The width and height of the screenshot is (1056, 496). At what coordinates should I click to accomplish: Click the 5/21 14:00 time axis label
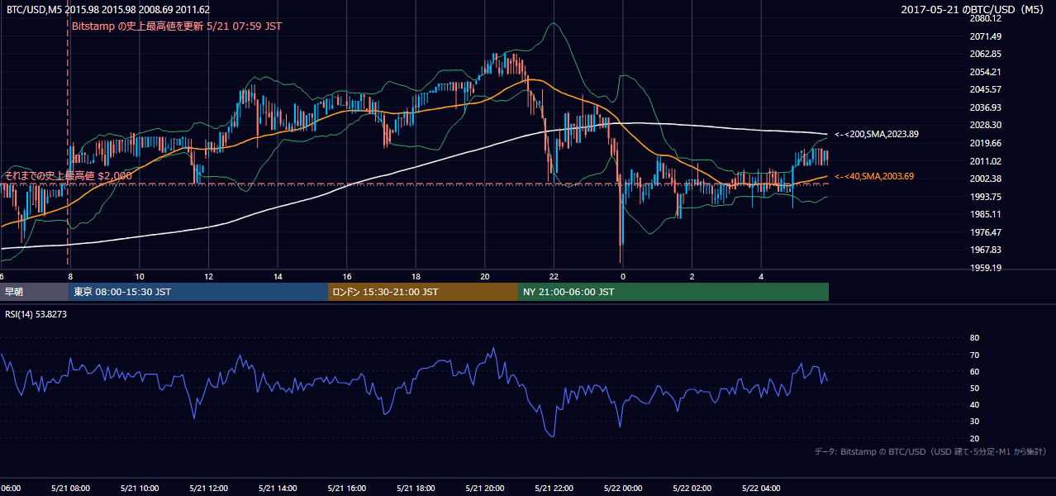tap(277, 489)
